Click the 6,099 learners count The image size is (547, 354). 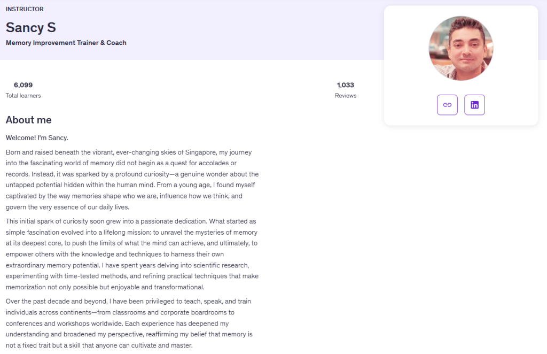(x=24, y=85)
